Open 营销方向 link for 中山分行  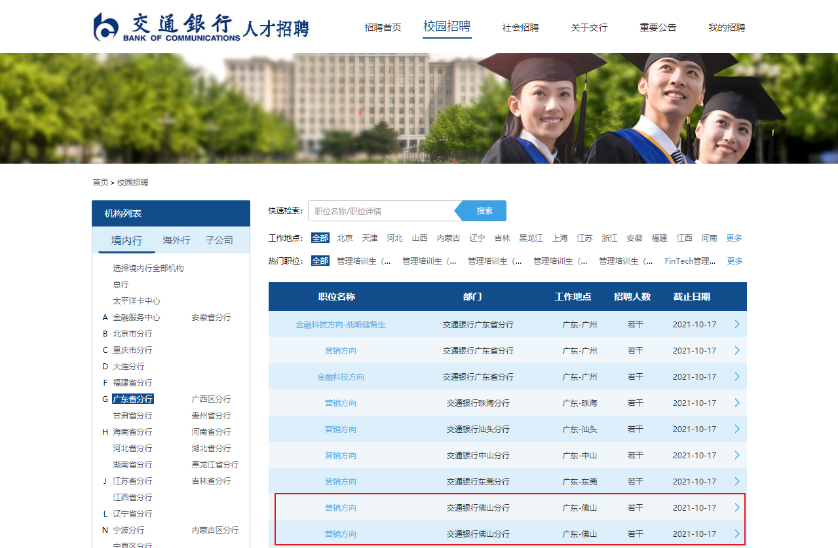[x=341, y=455]
